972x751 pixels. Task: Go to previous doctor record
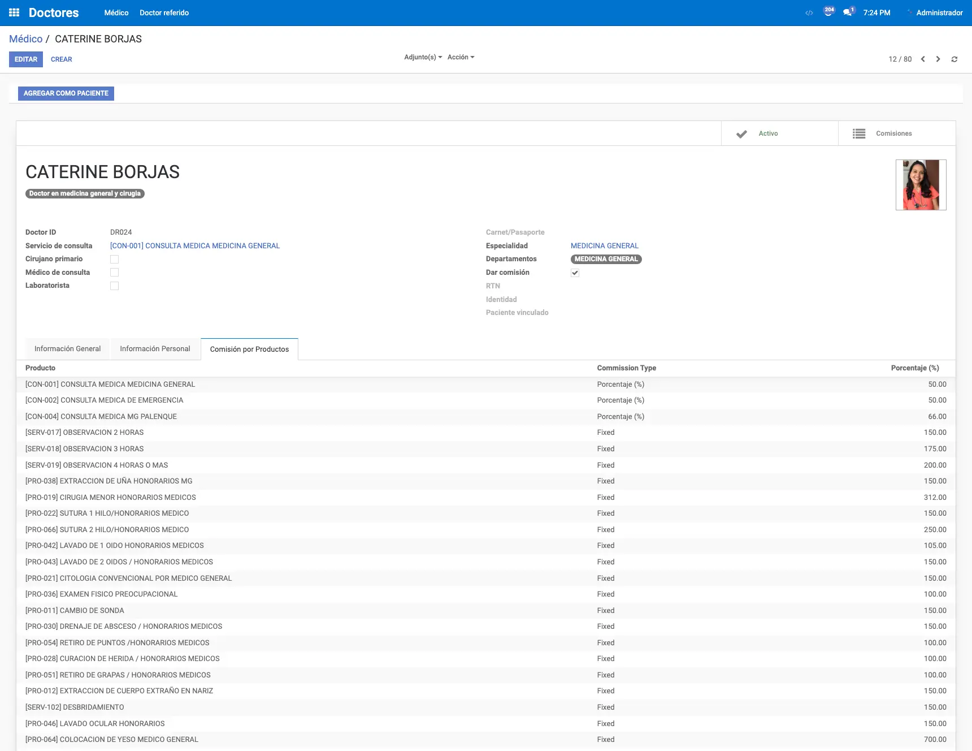pyautogui.click(x=923, y=59)
